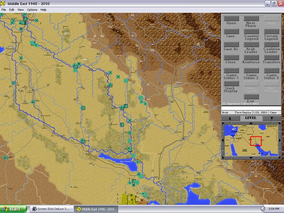Switch to Screen Shot Deluxe in the taskbar
Screen dimensions: 284x213
click(x=52, y=209)
